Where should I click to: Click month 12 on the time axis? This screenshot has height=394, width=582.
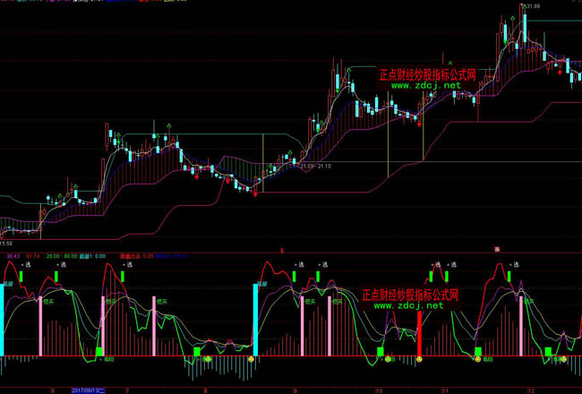pyautogui.click(x=529, y=390)
